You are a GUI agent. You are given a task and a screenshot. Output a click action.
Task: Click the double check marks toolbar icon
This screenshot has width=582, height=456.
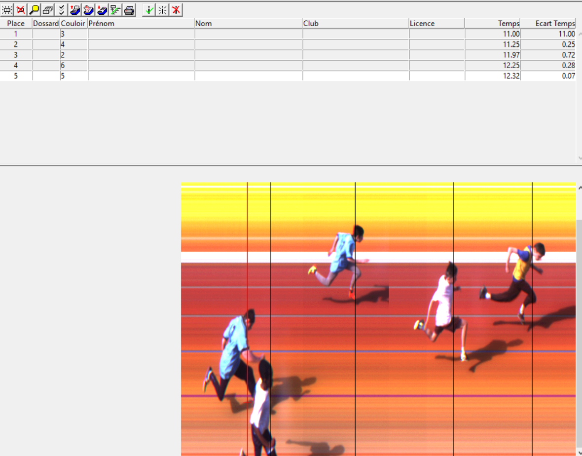61,10
